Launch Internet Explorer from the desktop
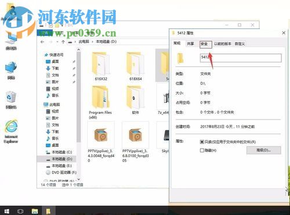The width and height of the screenshot is (290, 215). pos(11,131)
